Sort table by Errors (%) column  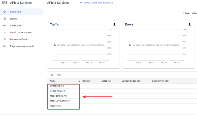click(x=106, y=81)
